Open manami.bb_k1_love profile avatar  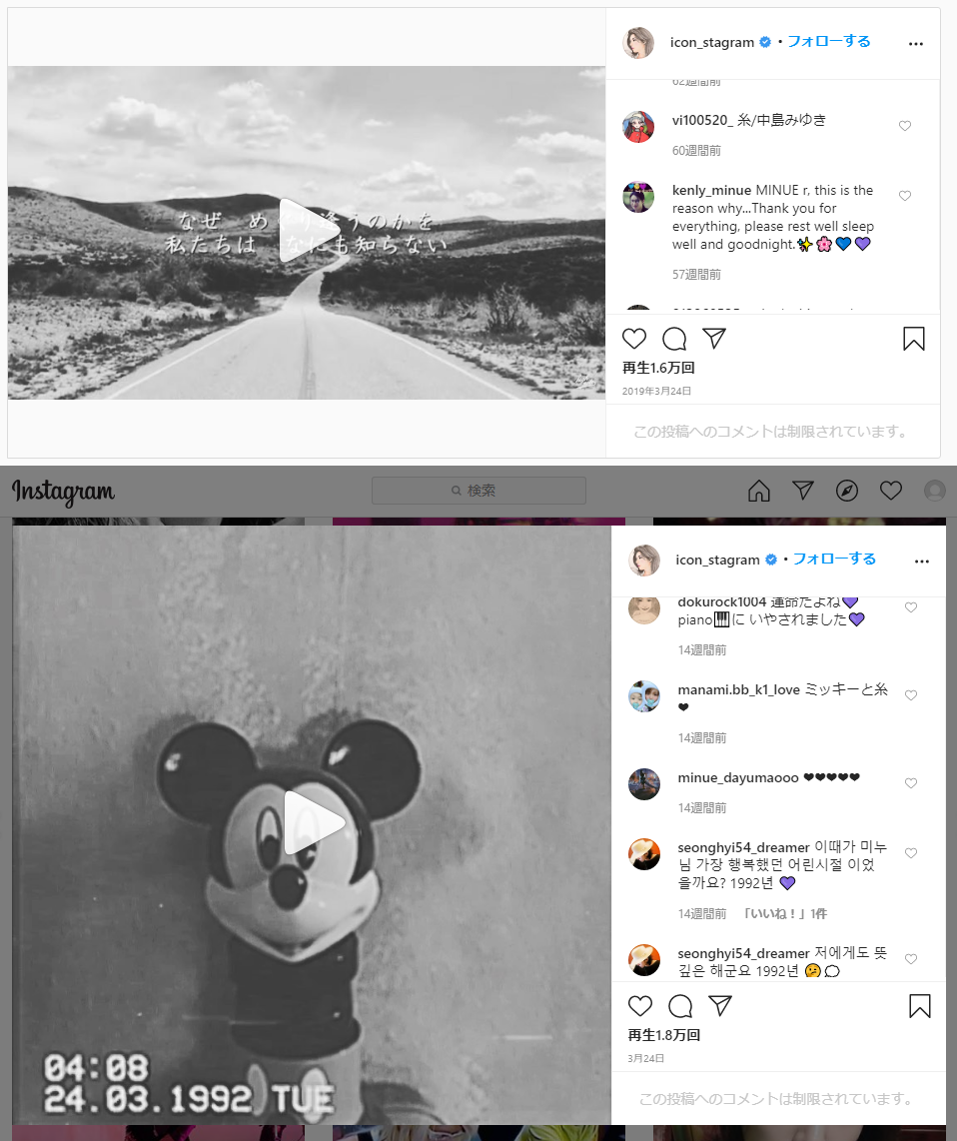pyautogui.click(x=644, y=696)
